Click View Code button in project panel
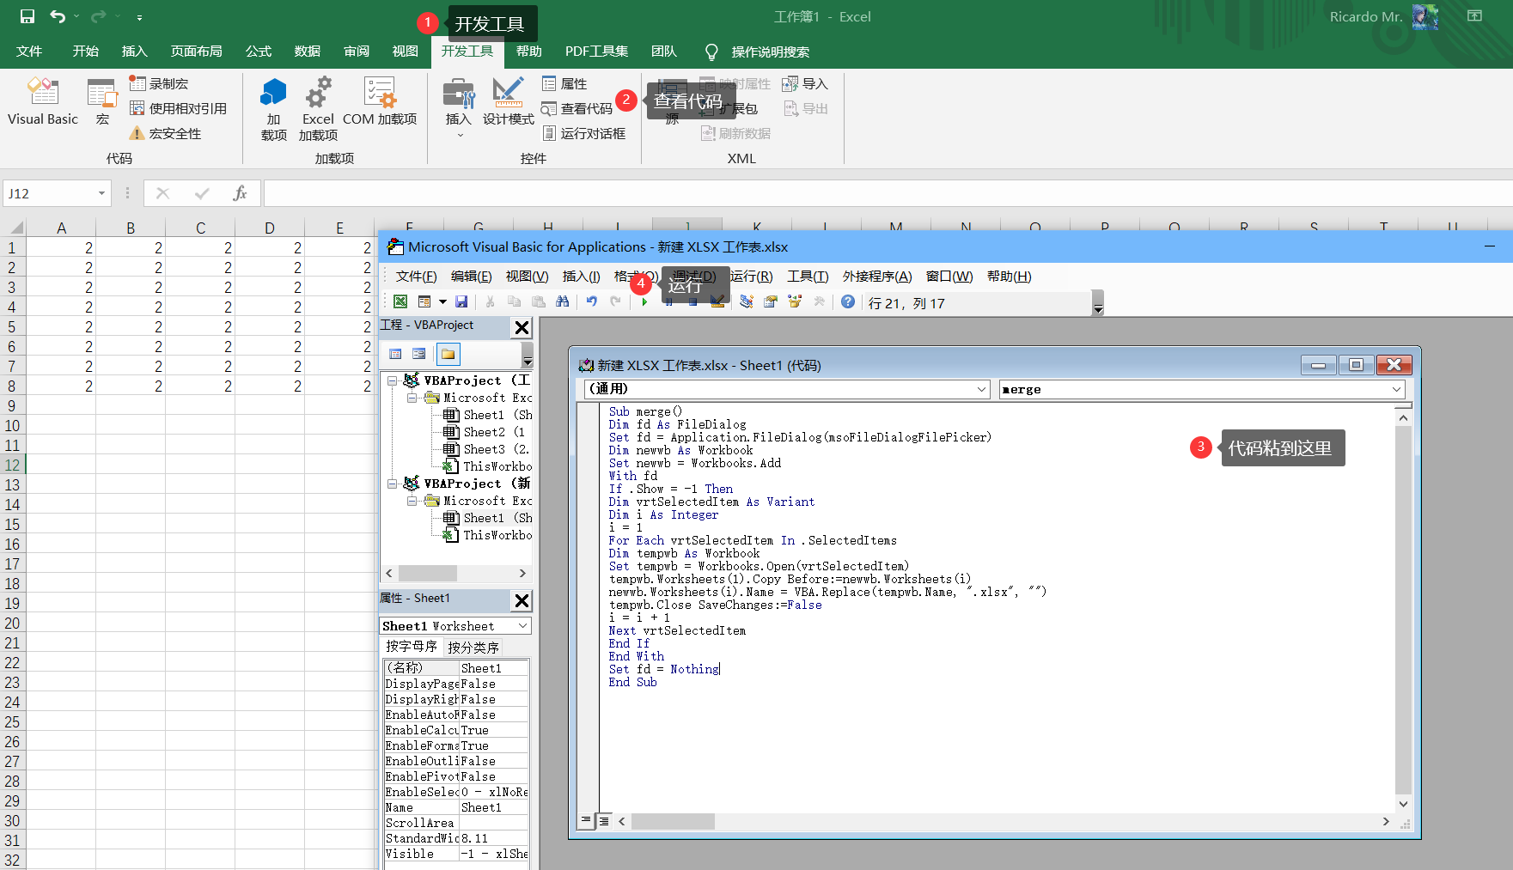This screenshot has width=1513, height=870. click(395, 354)
